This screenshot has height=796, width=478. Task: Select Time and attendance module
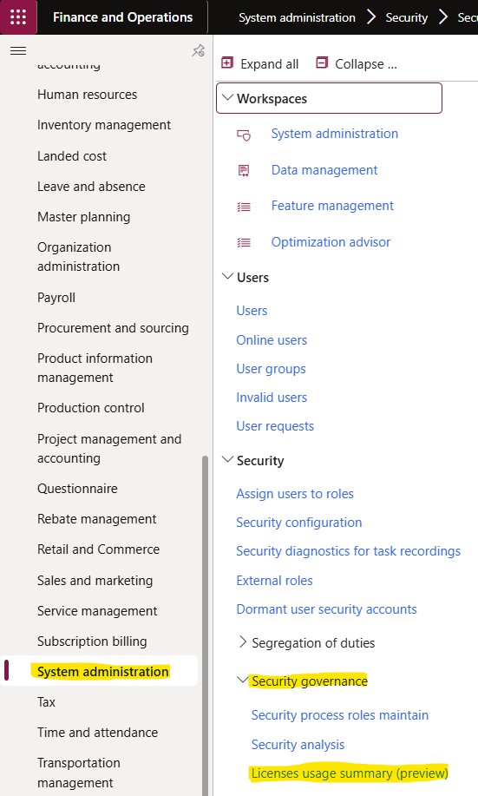click(x=97, y=733)
